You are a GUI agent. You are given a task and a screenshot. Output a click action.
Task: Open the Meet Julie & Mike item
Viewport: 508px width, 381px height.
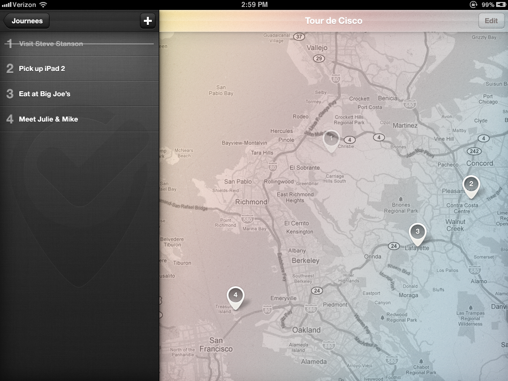[79, 119]
